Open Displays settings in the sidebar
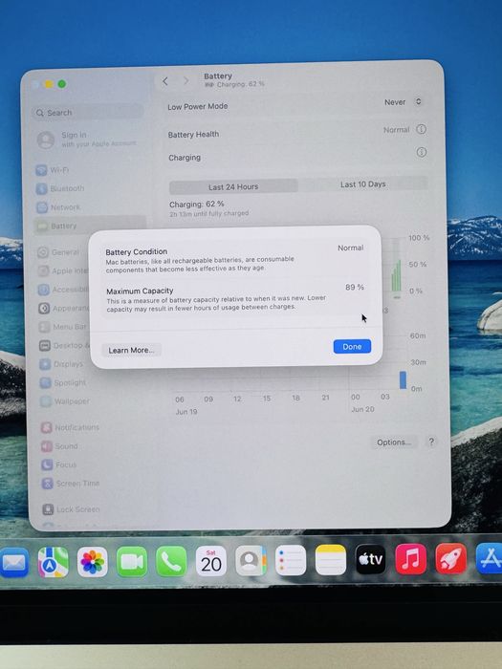This screenshot has width=502, height=669. tap(61, 364)
